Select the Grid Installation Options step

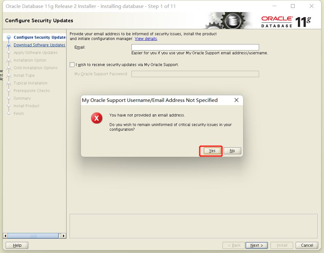coord(36,68)
